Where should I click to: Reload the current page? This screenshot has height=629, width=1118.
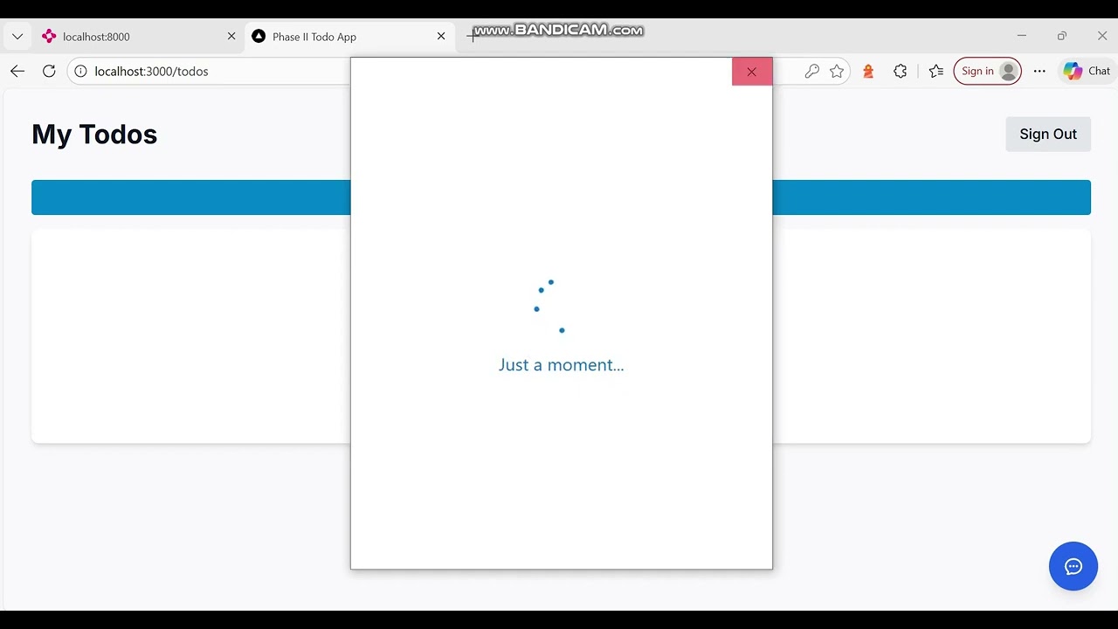49,72
